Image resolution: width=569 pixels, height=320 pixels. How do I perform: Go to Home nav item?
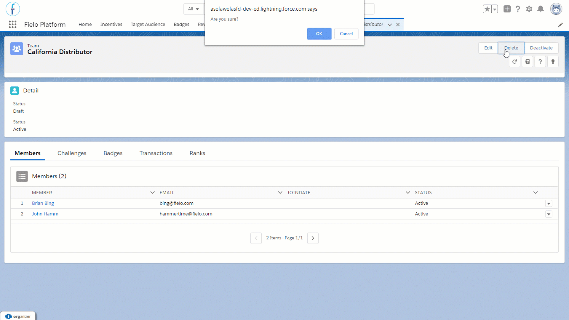85,24
